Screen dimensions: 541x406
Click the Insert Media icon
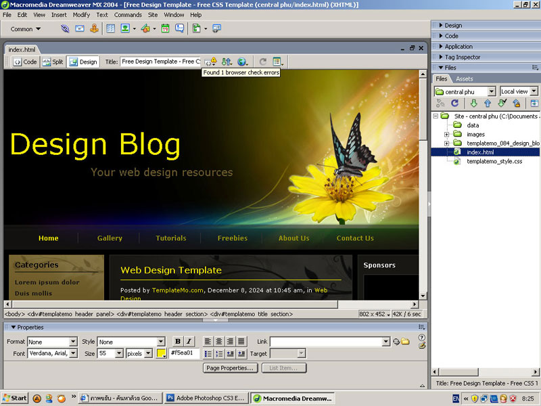[x=145, y=28]
